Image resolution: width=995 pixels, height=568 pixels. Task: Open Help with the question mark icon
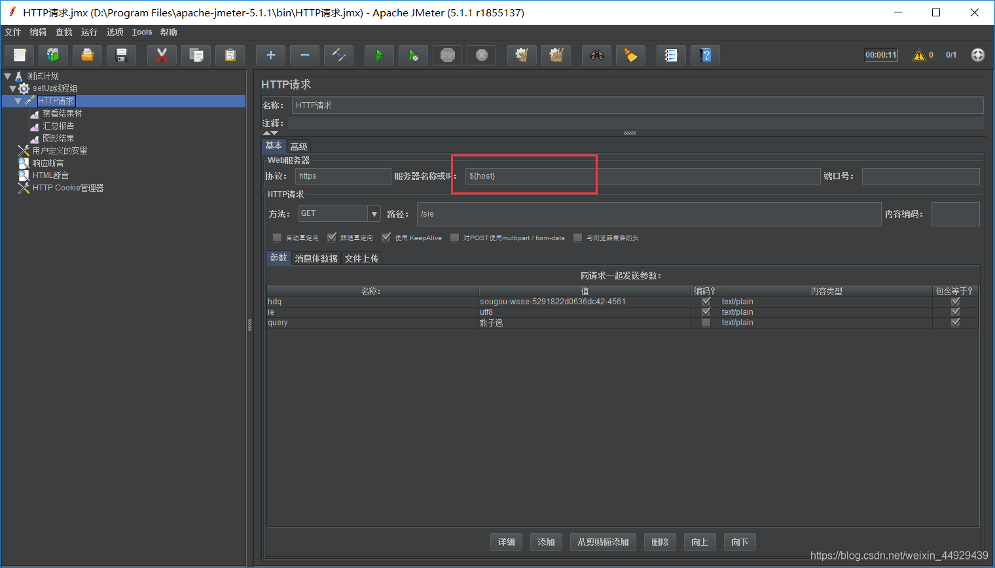coord(705,55)
